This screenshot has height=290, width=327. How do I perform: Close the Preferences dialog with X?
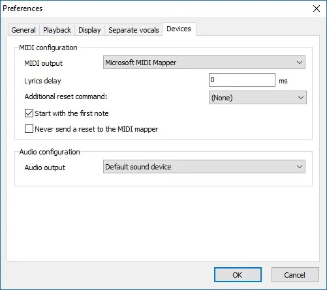point(317,8)
